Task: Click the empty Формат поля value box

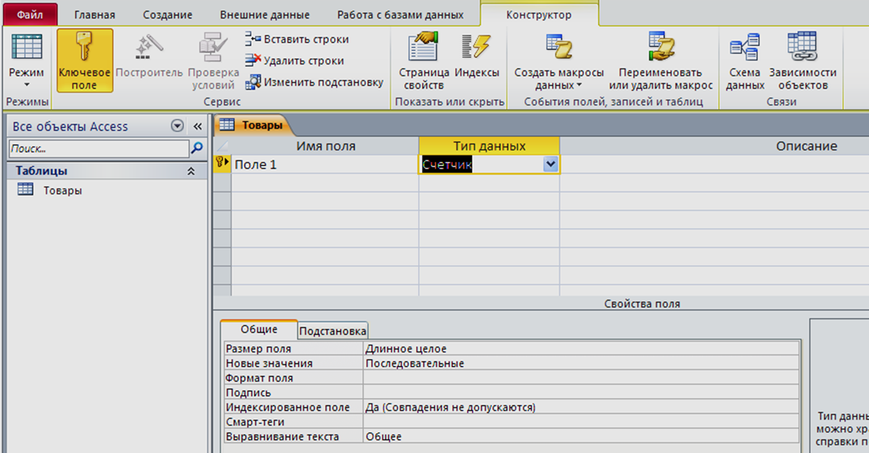Action: (582, 378)
